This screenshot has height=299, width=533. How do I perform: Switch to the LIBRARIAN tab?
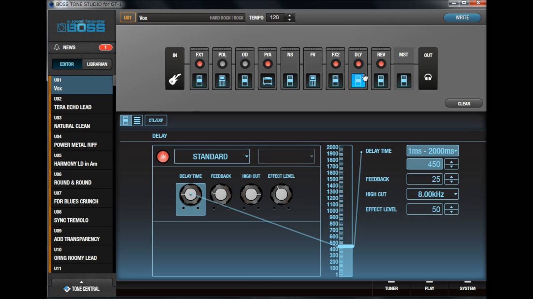point(97,64)
